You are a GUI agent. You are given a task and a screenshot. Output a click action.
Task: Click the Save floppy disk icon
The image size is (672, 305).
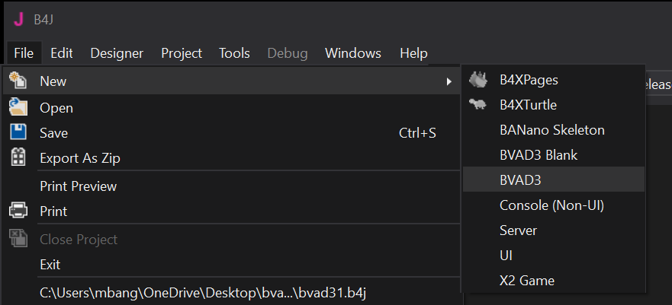(18, 132)
